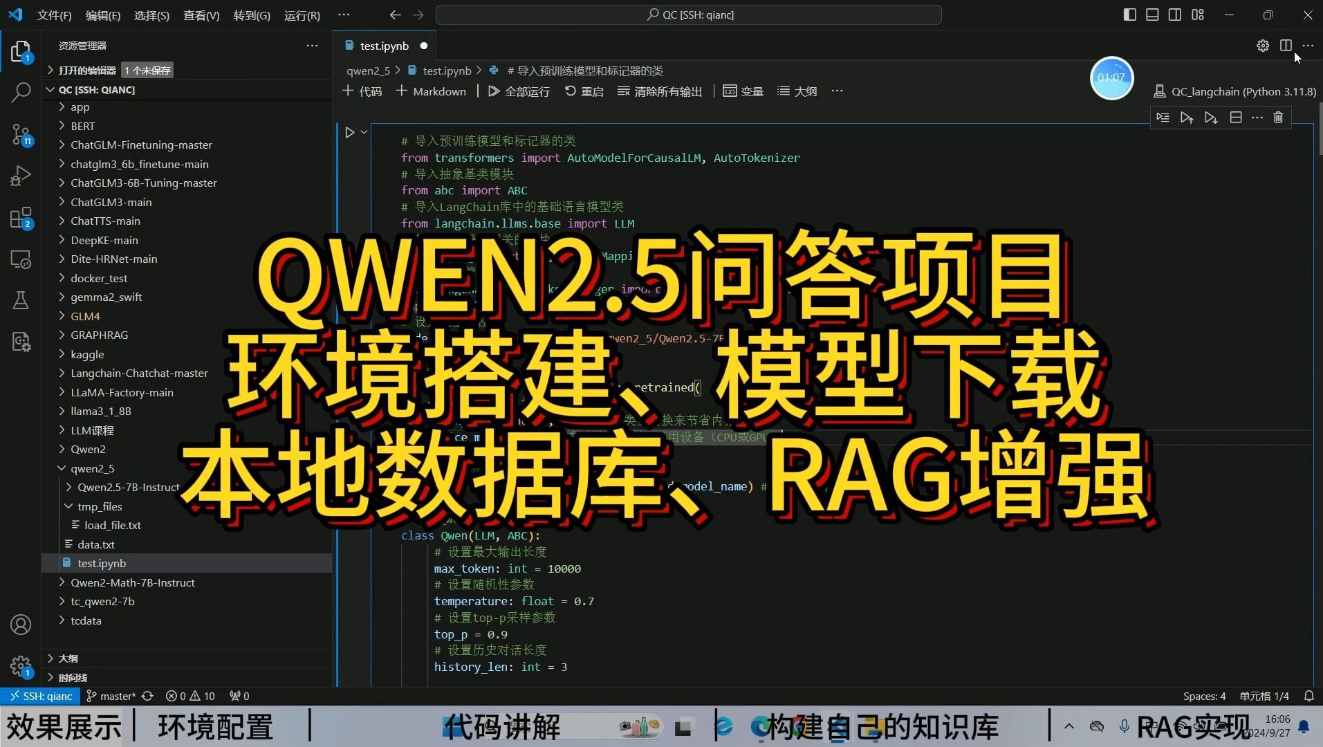This screenshot has height=747, width=1323.
Task: Execute above cells icon
Action: [x=1187, y=118]
